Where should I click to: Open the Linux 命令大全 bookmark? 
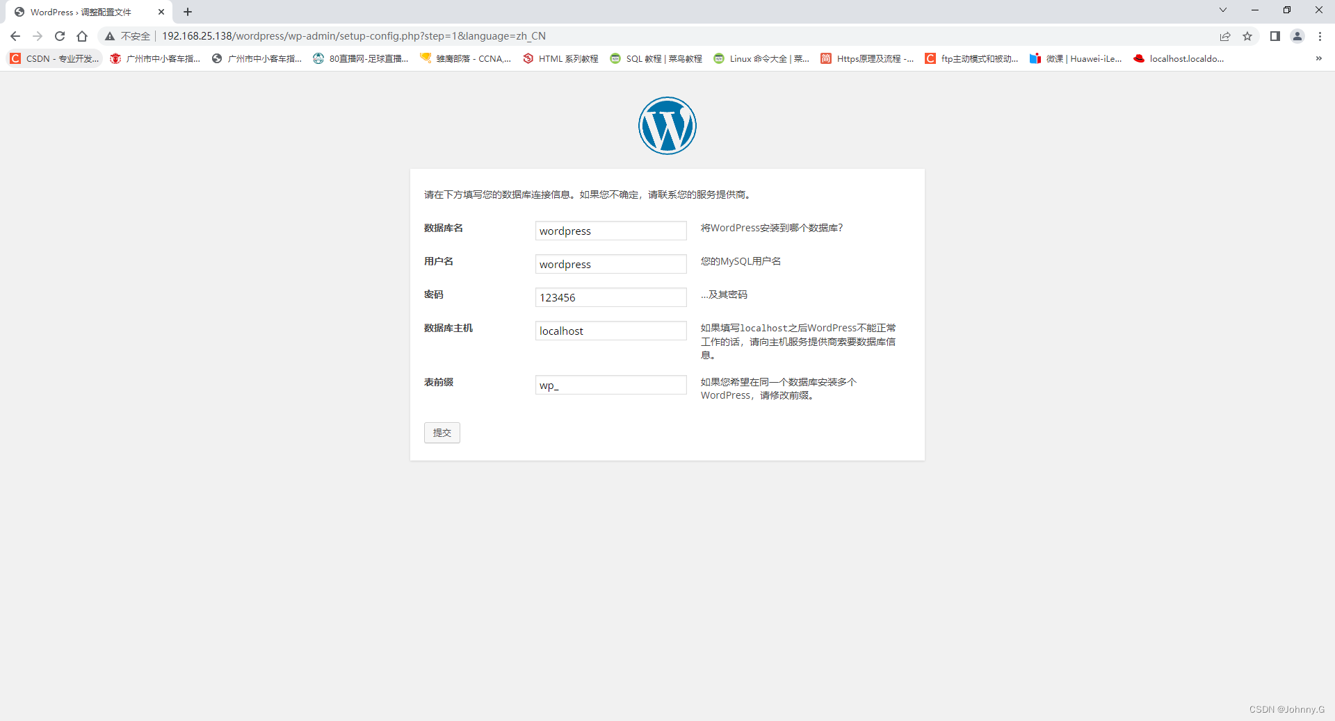761,58
